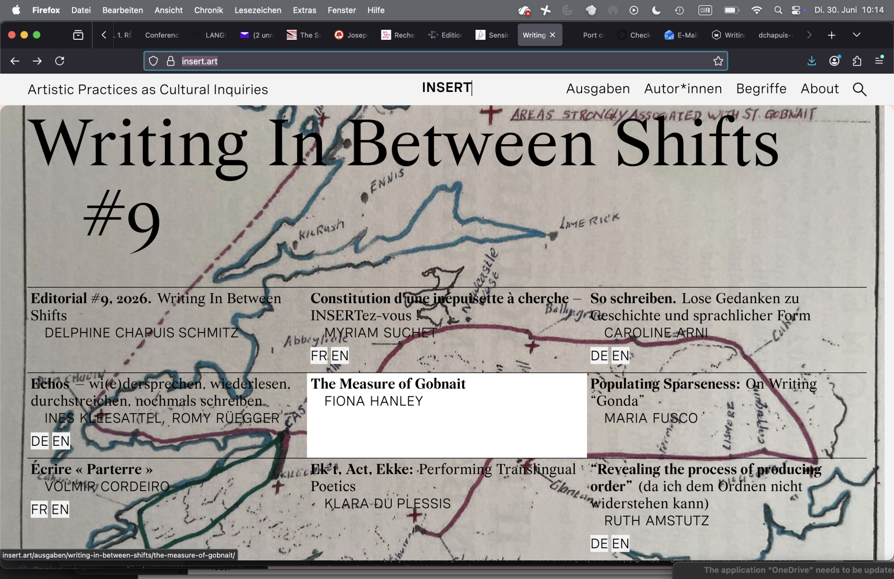Screen dimensions: 894x579
Task: Bookmark this page with the star
Action: (718, 61)
